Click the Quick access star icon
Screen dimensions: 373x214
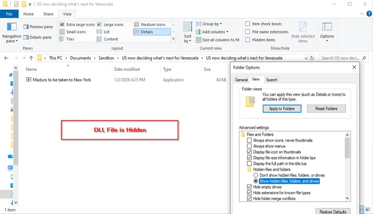pos(11,75)
